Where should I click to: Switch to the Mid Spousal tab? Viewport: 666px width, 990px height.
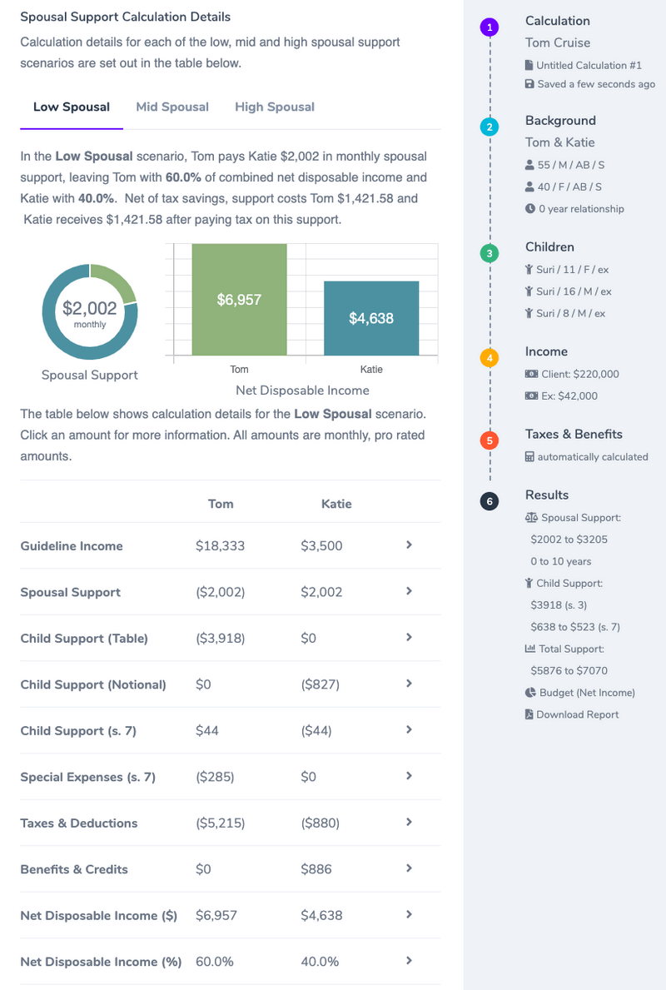(172, 107)
